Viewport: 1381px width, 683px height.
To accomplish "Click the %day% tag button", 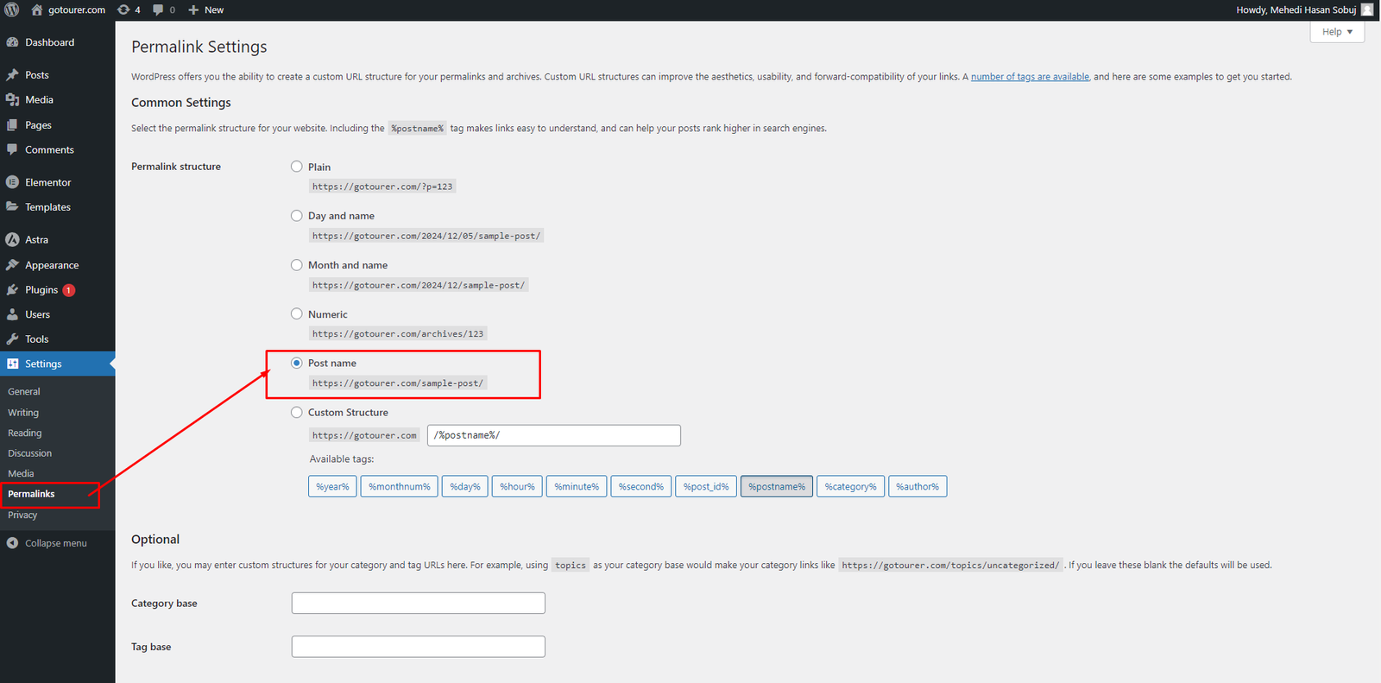I will 465,487.
